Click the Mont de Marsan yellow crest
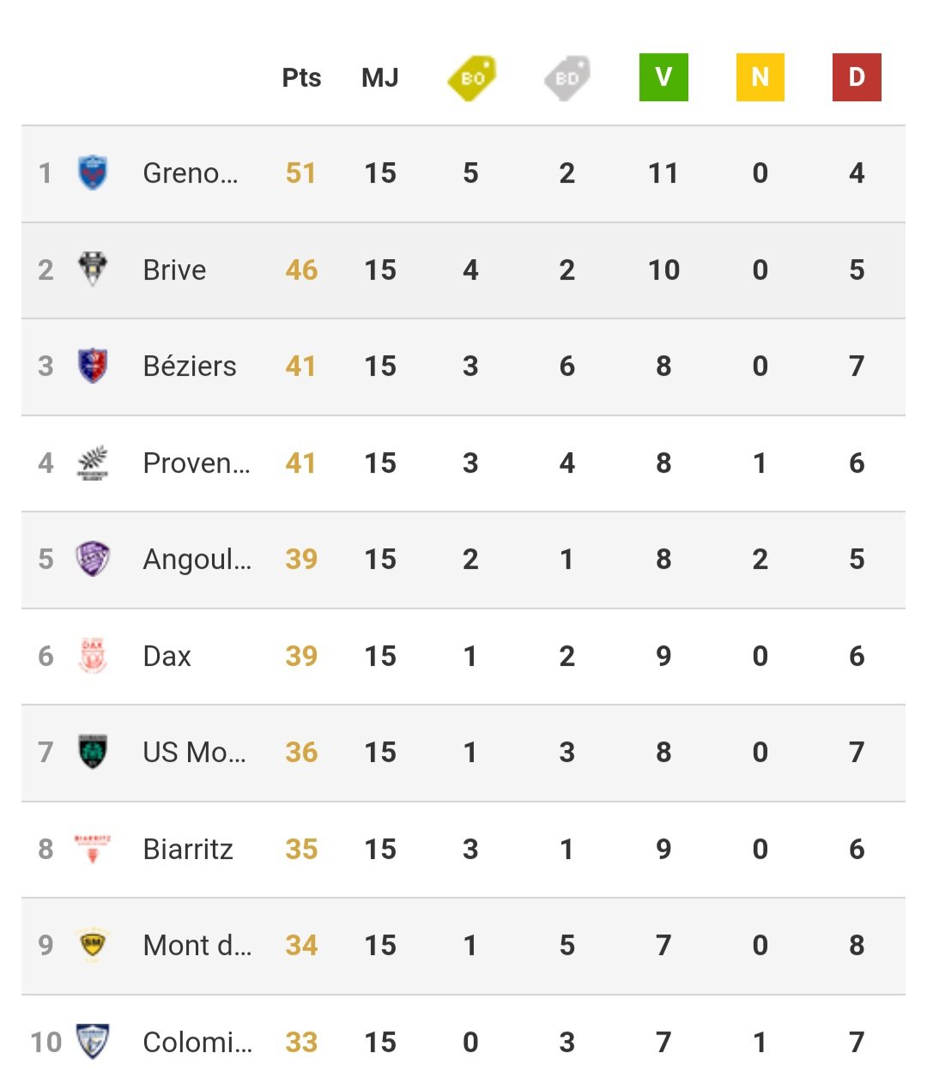 pos(92,945)
